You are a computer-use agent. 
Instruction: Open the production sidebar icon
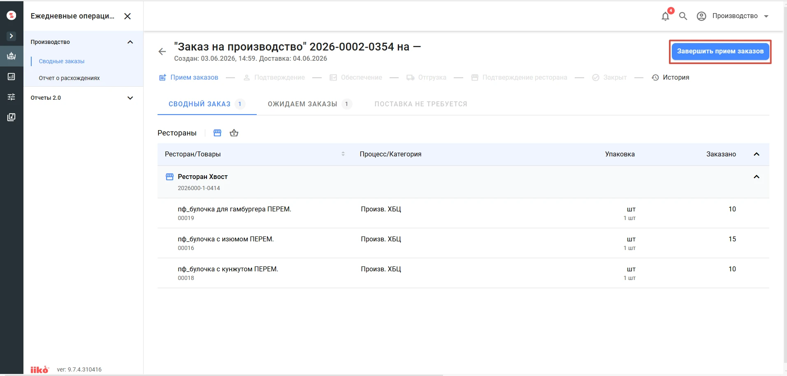coord(12,56)
